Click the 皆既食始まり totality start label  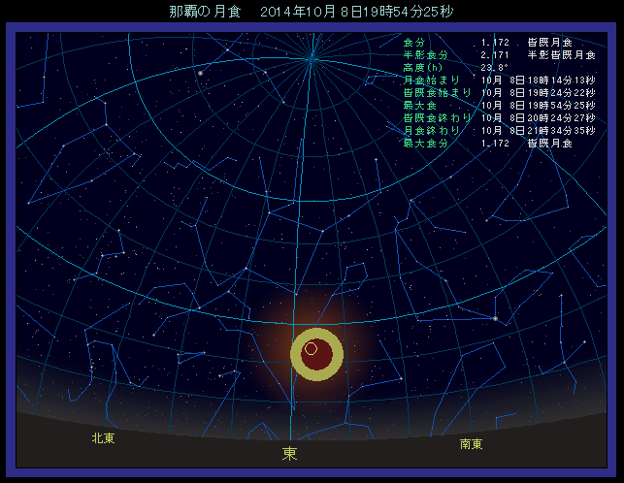[437, 93]
